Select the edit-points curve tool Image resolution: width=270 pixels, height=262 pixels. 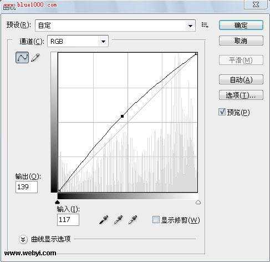point(22,58)
